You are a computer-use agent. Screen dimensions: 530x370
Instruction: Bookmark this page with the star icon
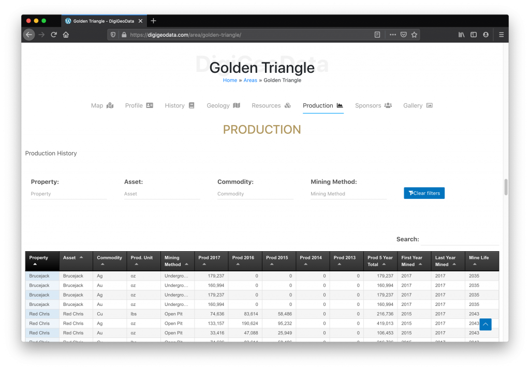(415, 35)
